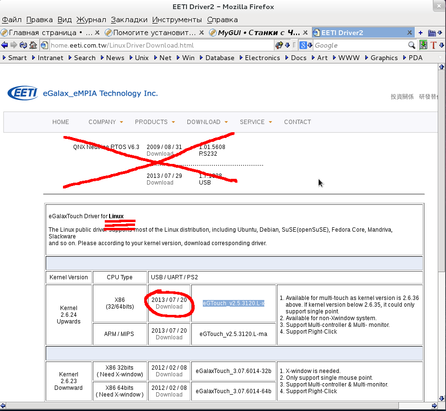Download the ARM / MIPS 2013/07/20 driver
The width and height of the screenshot is (446, 411).
pyautogui.click(x=169, y=337)
